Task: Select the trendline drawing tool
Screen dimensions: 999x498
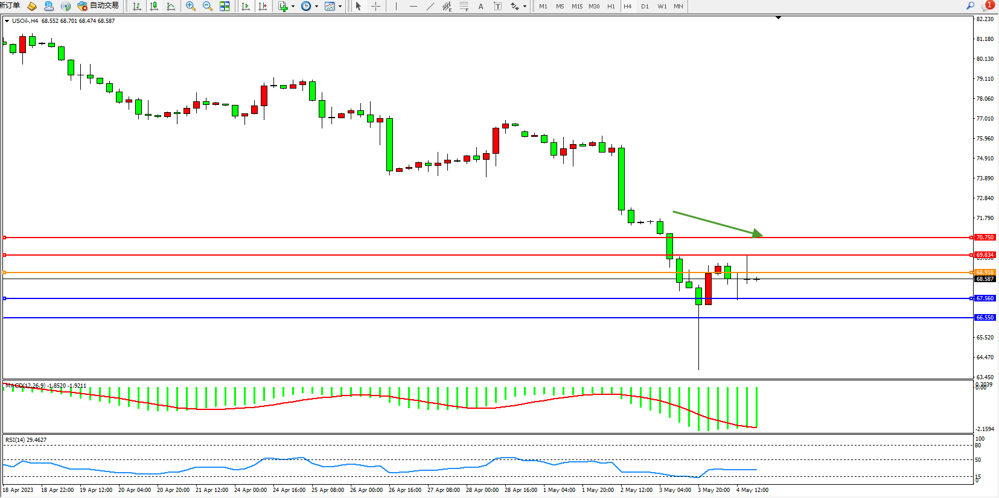Action: [430, 6]
